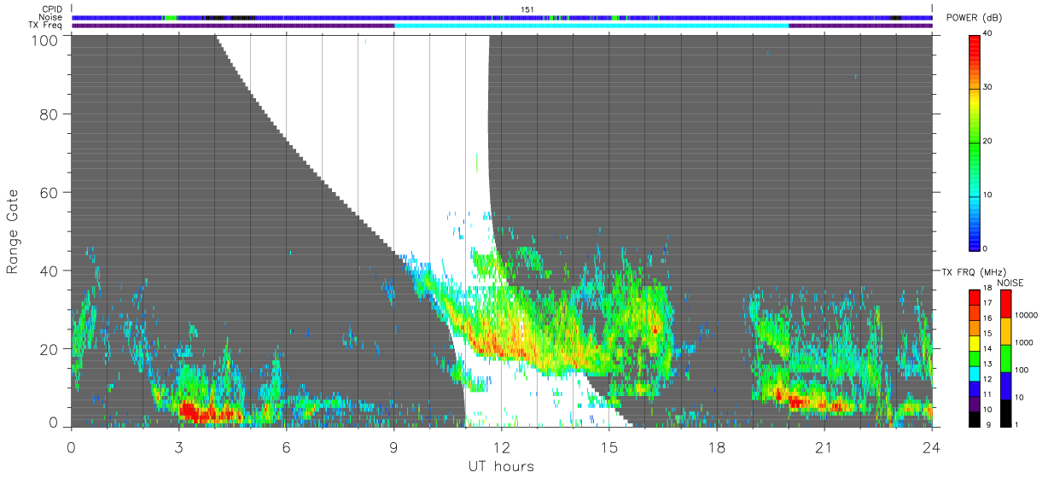Click the '18' tick on UT hours axis

[x=716, y=447]
